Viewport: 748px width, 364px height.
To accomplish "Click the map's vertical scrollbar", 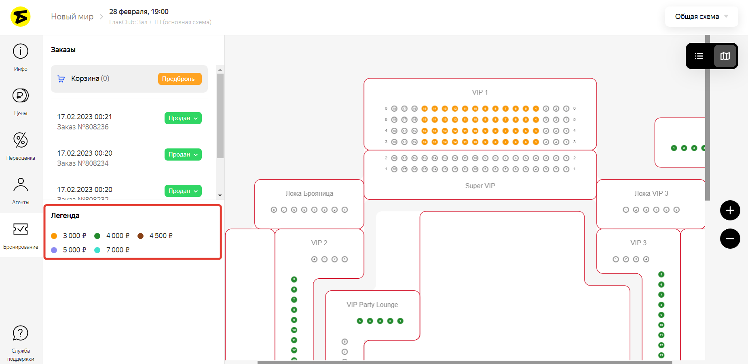I will tap(708, 118).
